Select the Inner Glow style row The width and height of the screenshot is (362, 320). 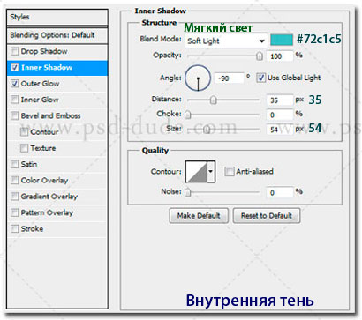click(x=57, y=100)
